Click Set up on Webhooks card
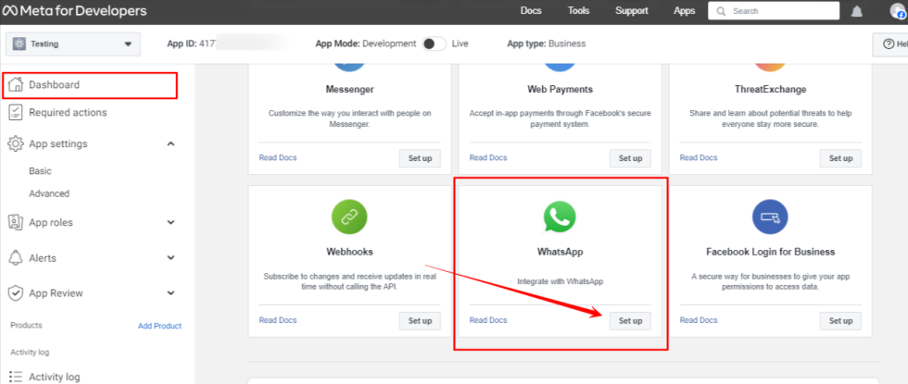This screenshot has height=384, width=908. [x=420, y=321]
